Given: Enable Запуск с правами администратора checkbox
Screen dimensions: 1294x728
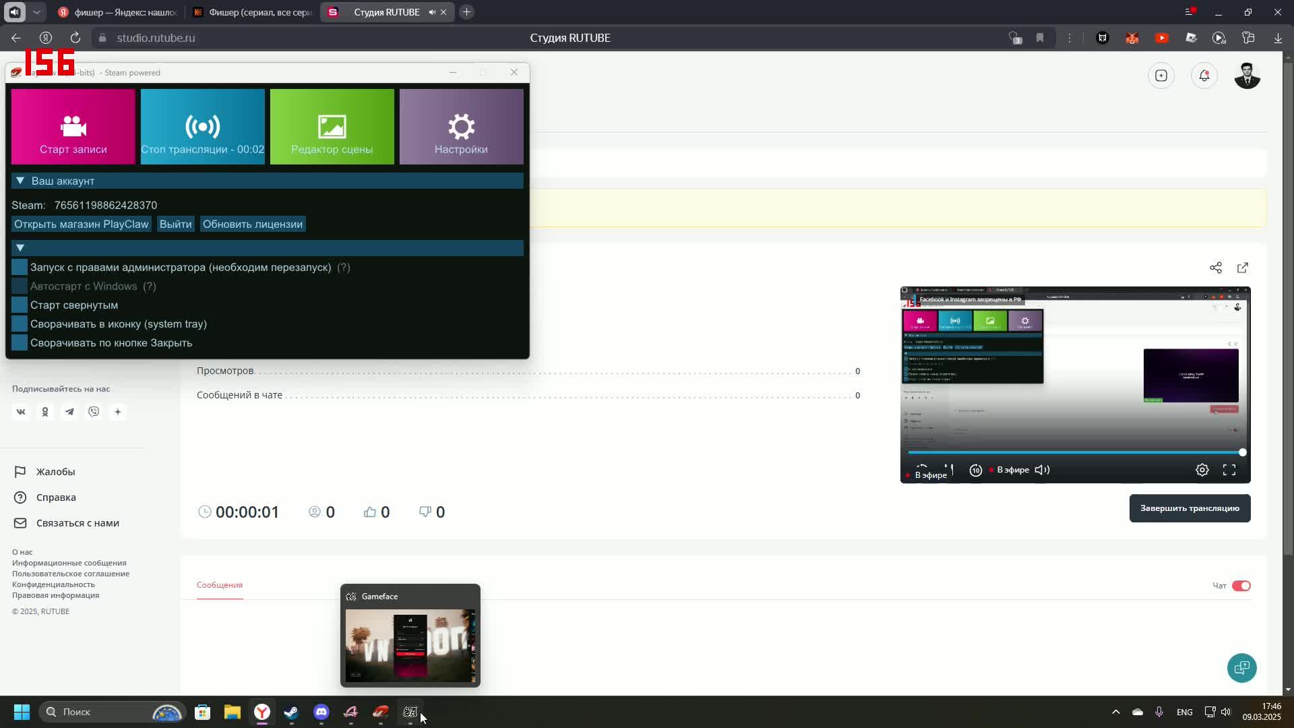Looking at the screenshot, I should tap(20, 268).
